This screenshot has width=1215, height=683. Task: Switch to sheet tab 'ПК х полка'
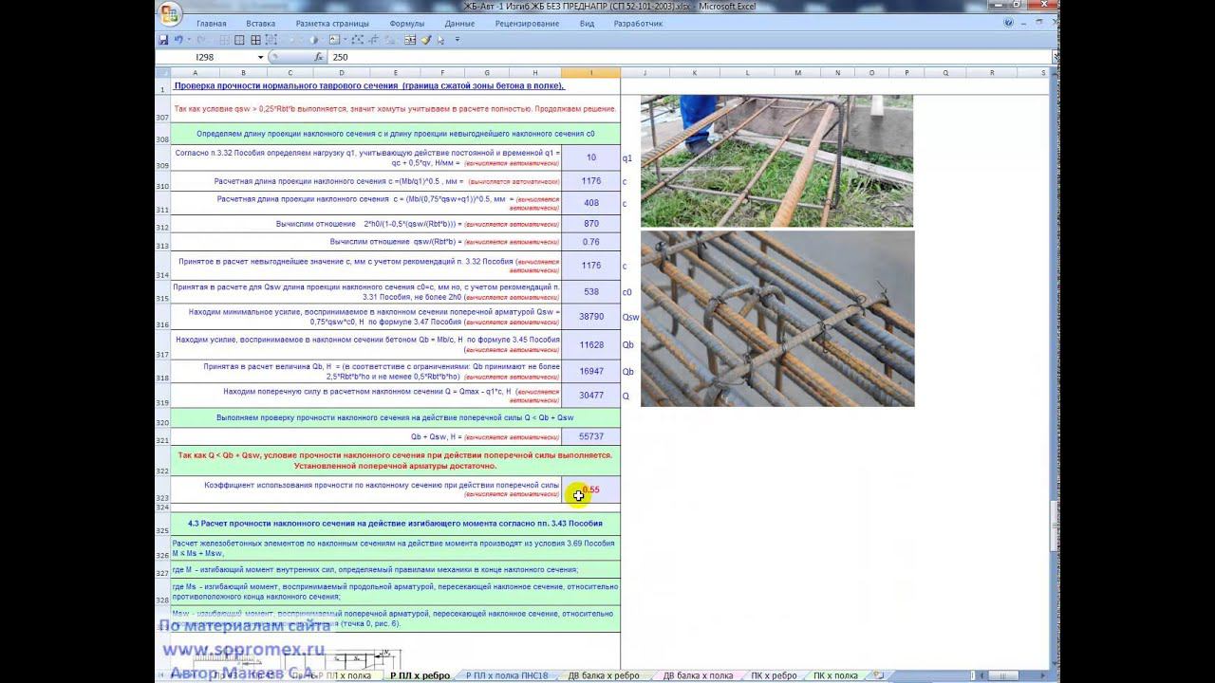pyautogui.click(x=835, y=675)
